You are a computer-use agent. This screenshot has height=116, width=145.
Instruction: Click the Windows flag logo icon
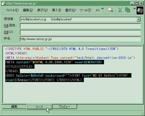pos(140,10)
